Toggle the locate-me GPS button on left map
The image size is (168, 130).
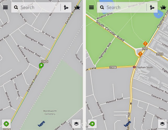(6, 124)
